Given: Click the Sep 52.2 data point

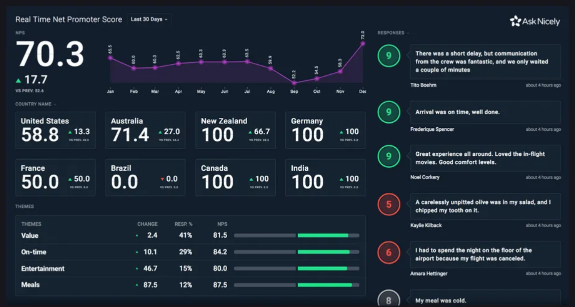Looking at the screenshot, I should click(294, 83).
